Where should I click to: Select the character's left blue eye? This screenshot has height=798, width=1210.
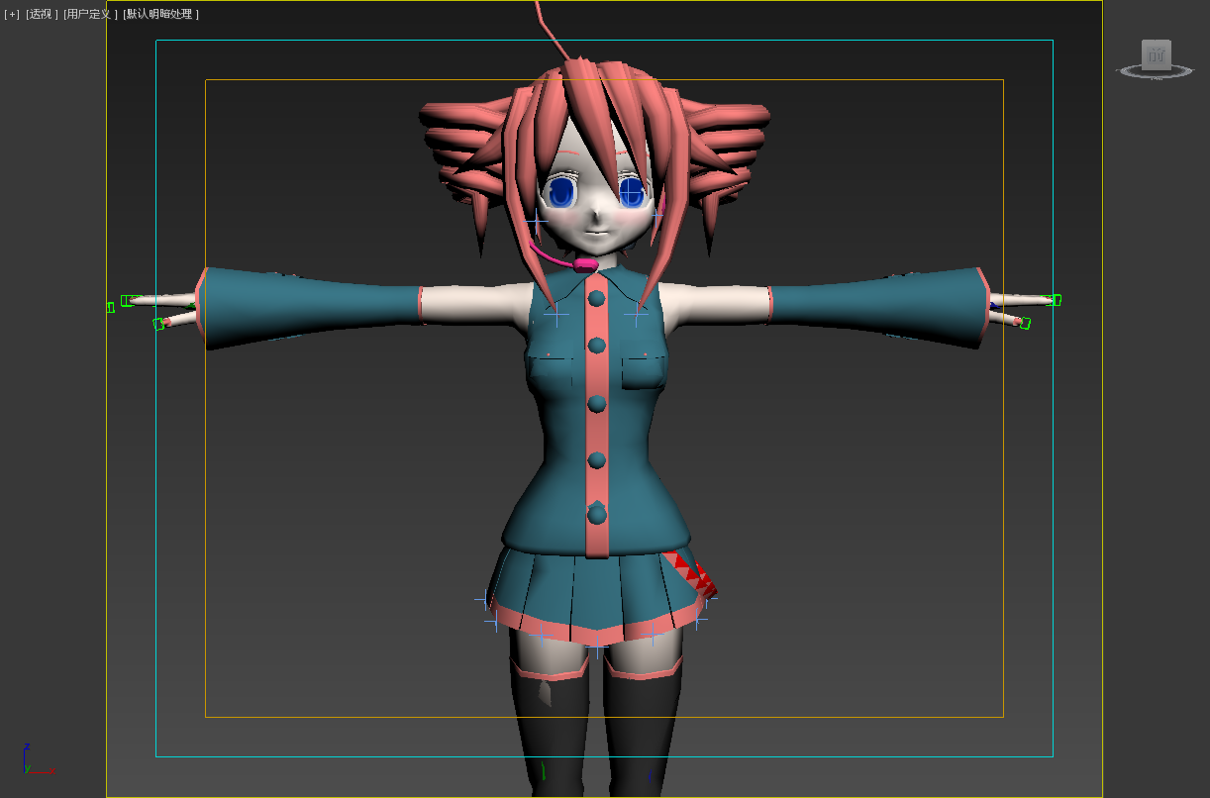click(x=563, y=190)
